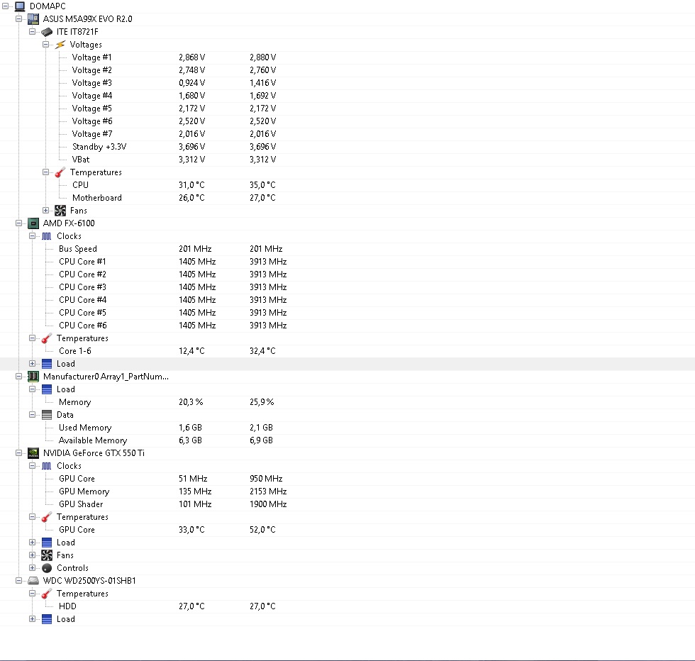Image resolution: width=695 pixels, height=661 pixels.
Task: Click the DOMAPC computer icon
Action: point(20,6)
